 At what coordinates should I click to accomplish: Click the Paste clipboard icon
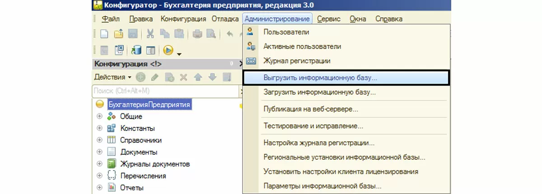179,34
